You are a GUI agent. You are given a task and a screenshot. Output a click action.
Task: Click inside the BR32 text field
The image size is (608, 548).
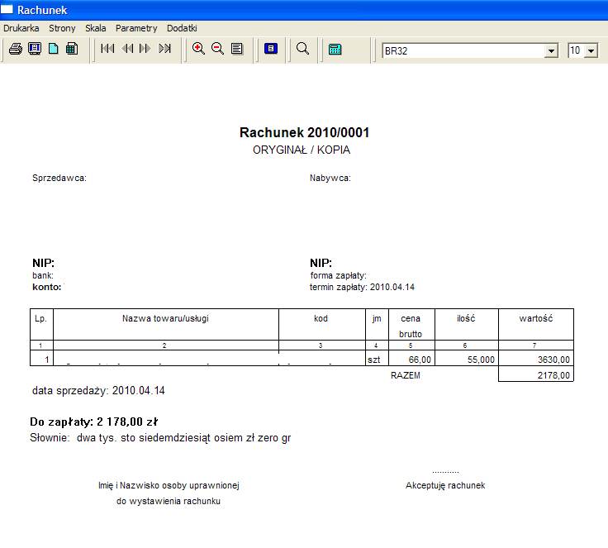461,51
